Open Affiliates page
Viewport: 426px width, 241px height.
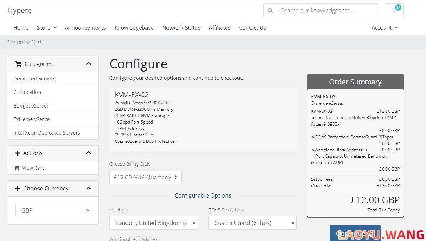(220, 28)
